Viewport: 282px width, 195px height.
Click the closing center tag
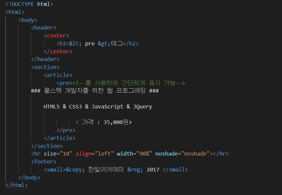pyautogui.click(x=58, y=52)
